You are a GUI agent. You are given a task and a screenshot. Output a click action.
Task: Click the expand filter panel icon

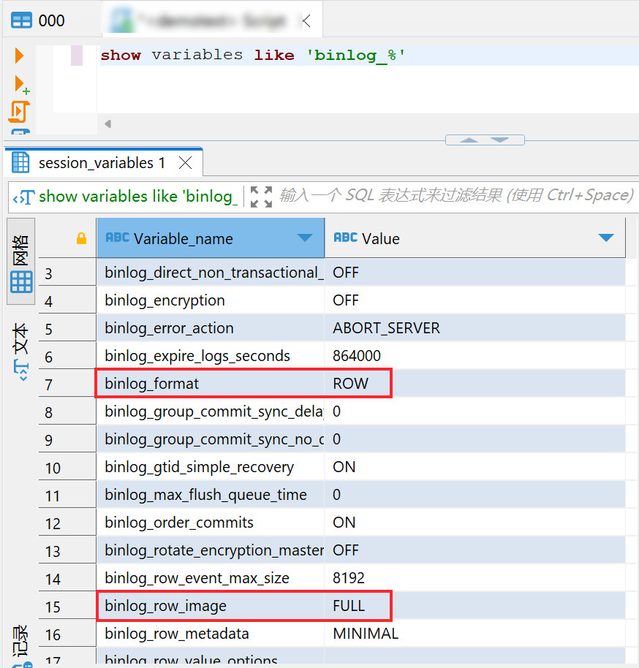[261, 196]
